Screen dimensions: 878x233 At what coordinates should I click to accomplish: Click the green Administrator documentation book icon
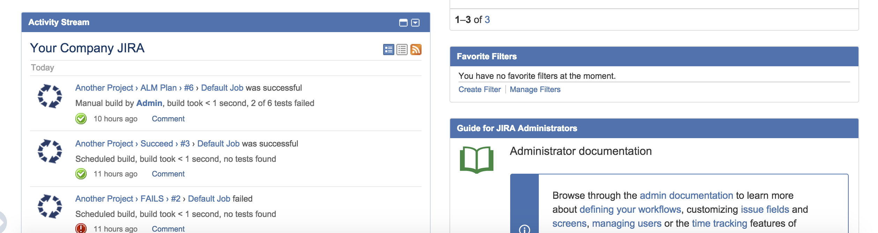tap(477, 160)
